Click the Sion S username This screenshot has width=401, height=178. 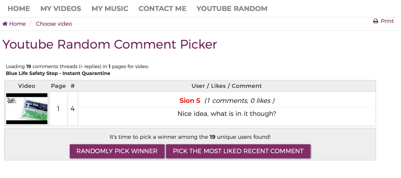(190, 101)
